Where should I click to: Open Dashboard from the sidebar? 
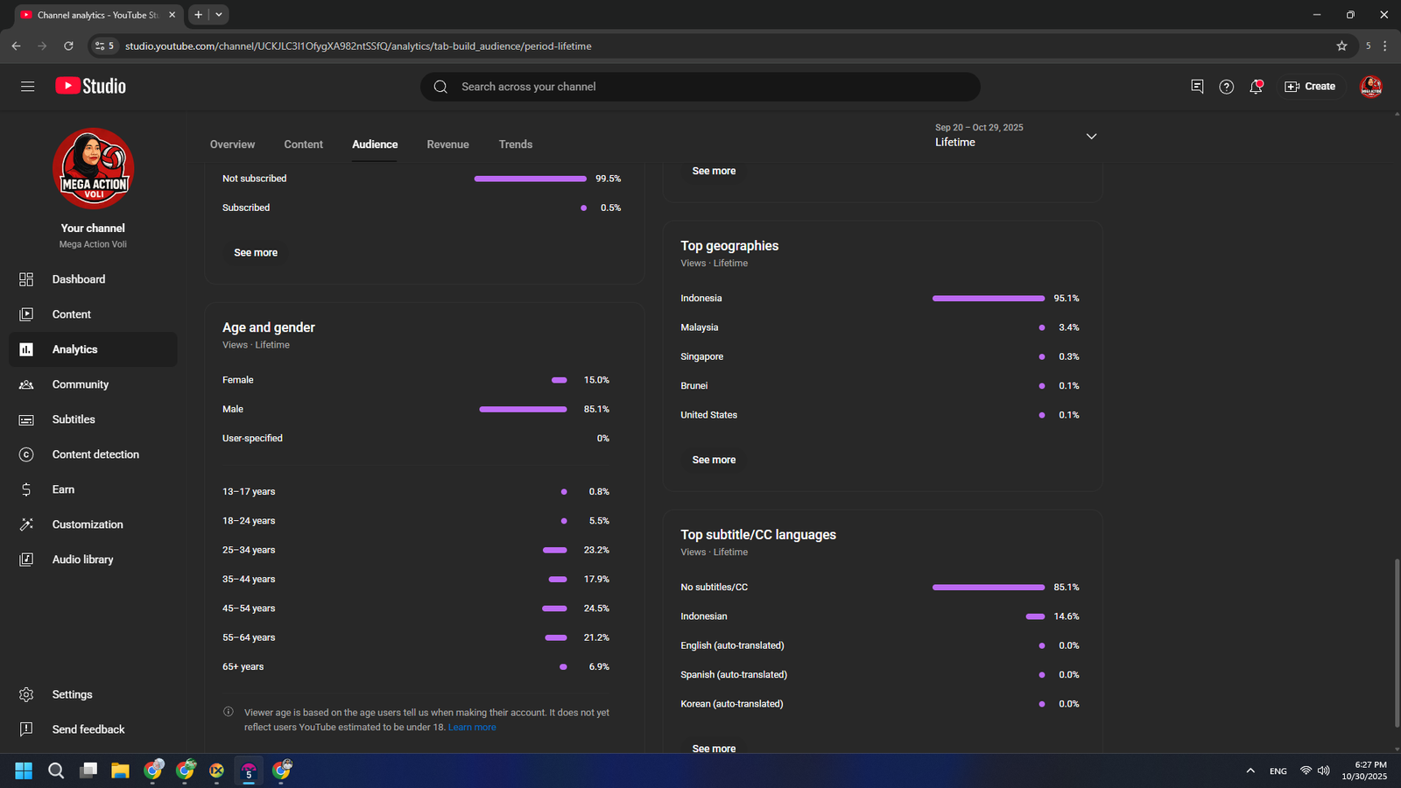click(78, 279)
